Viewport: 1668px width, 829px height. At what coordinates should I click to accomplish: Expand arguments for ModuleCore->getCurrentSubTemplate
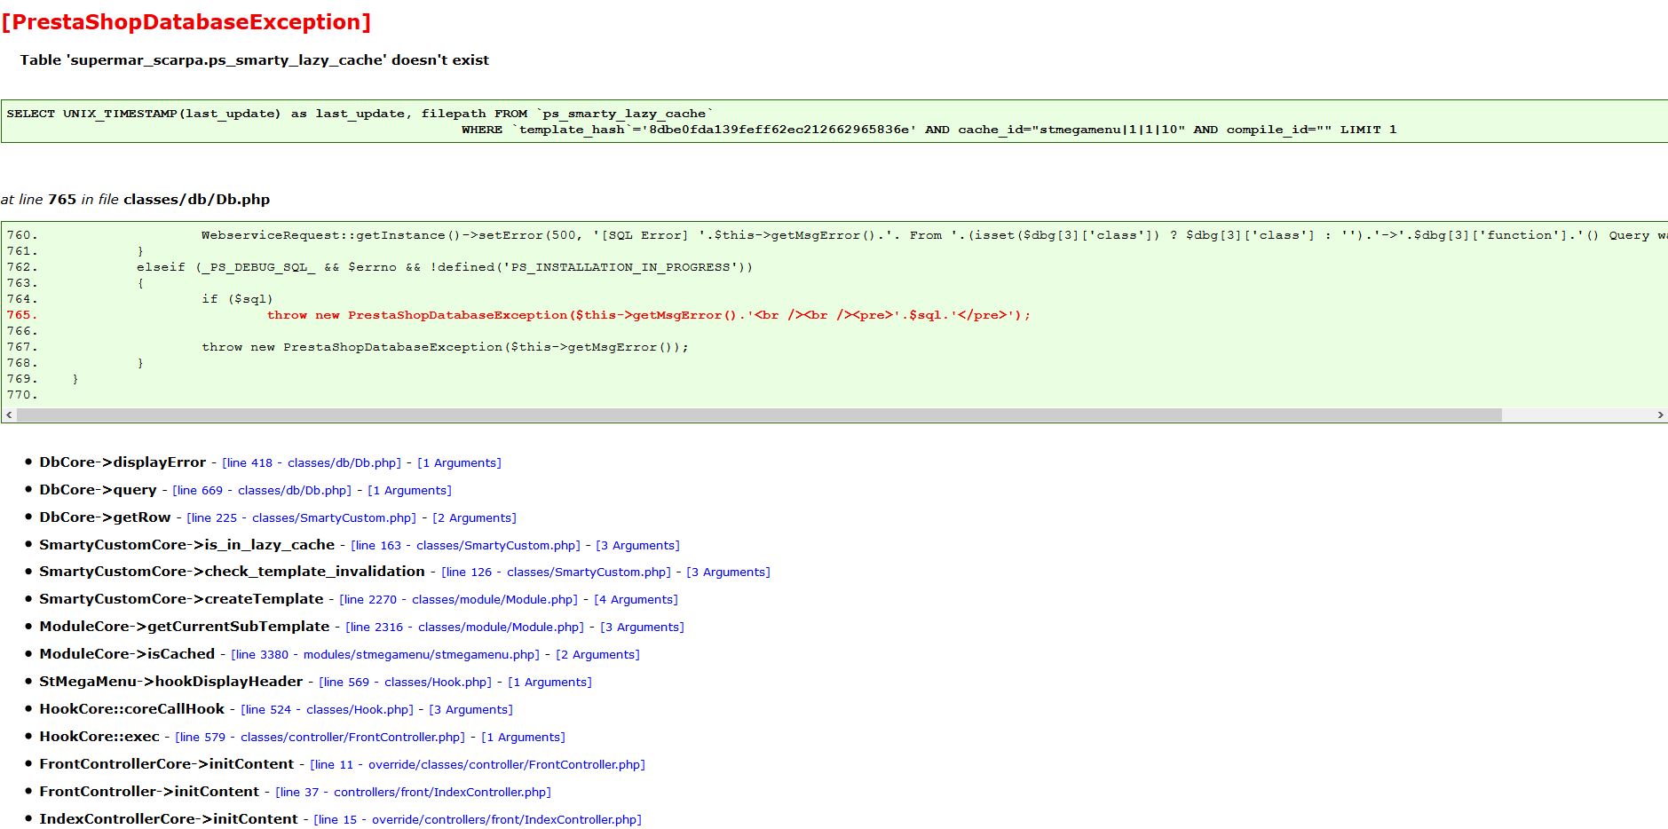[x=642, y=628]
